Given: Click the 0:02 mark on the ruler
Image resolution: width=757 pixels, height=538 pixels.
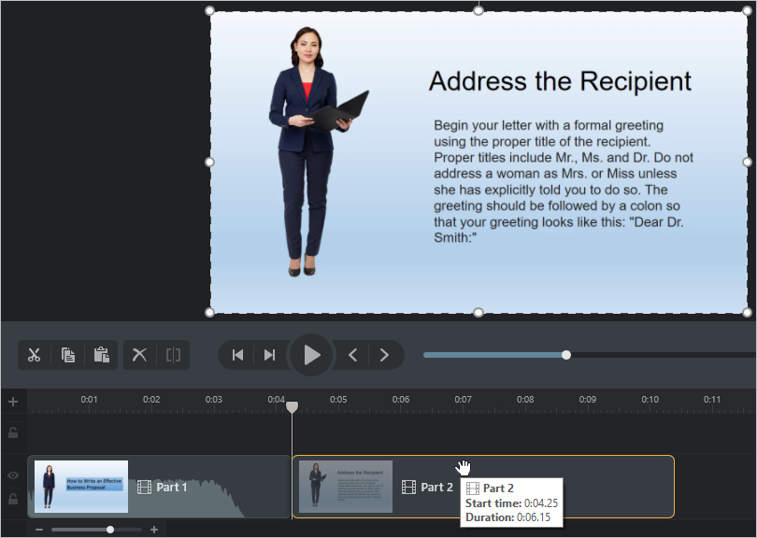Looking at the screenshot, I should tap(151, 400).
